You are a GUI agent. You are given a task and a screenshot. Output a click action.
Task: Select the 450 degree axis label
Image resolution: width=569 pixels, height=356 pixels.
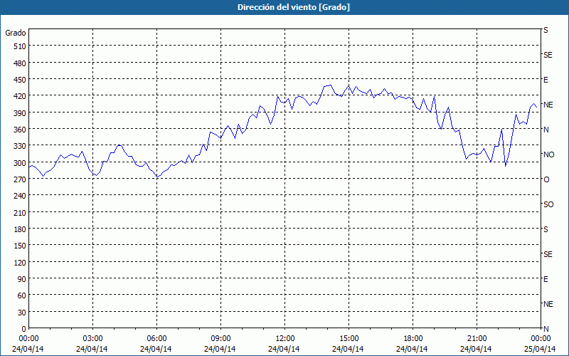tap(20, 80)
